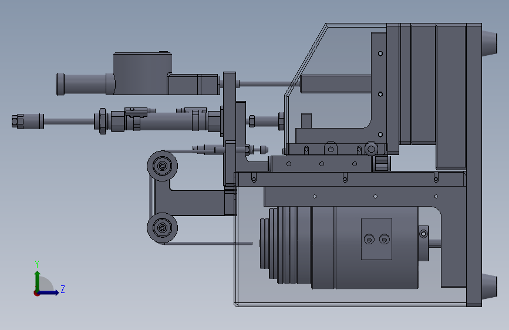
Task: Select the hex nut at cylinder rod's far-left end
Action: tap(18, 121)
